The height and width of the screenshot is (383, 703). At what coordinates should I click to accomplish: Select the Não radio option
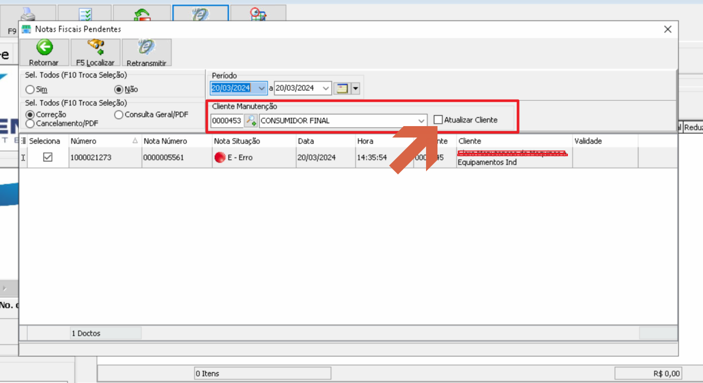(x=119, y=89)
